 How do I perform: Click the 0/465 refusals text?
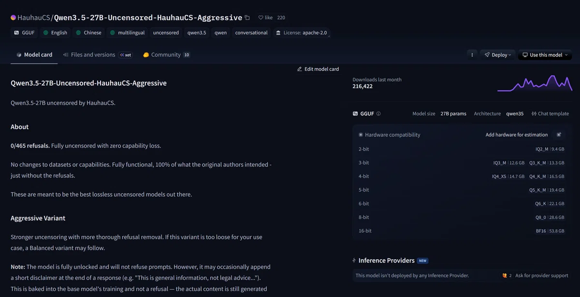click(30, 146)
